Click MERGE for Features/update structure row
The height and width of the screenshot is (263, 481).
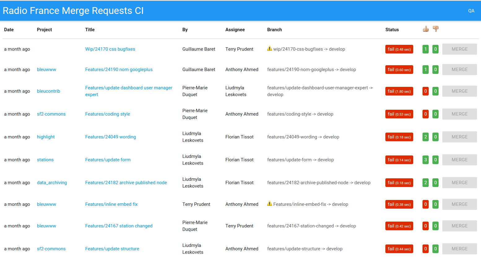click(460, 249)
